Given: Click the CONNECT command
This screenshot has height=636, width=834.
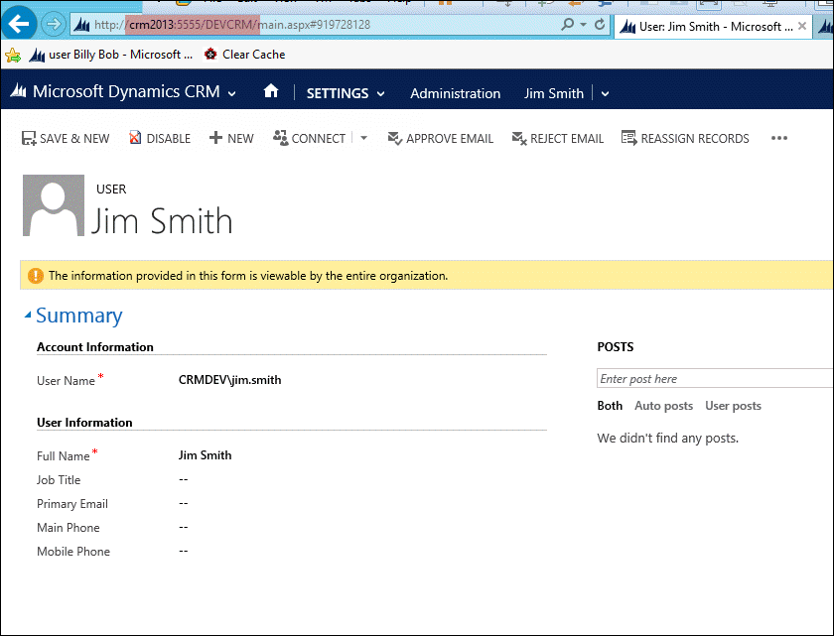Looking at the screenshot, I should click(309, 139).
